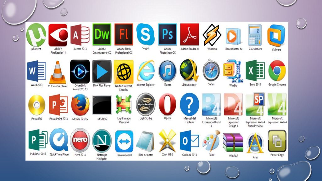Open the Bloc de notas notepad icon
Image resolution: width=322 pixels, height=181 pixels.
click(145, 142)
